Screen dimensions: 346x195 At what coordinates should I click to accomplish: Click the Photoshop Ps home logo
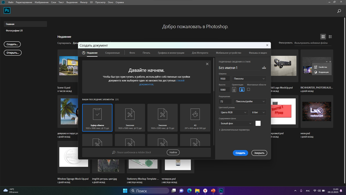tap(7, 11)
